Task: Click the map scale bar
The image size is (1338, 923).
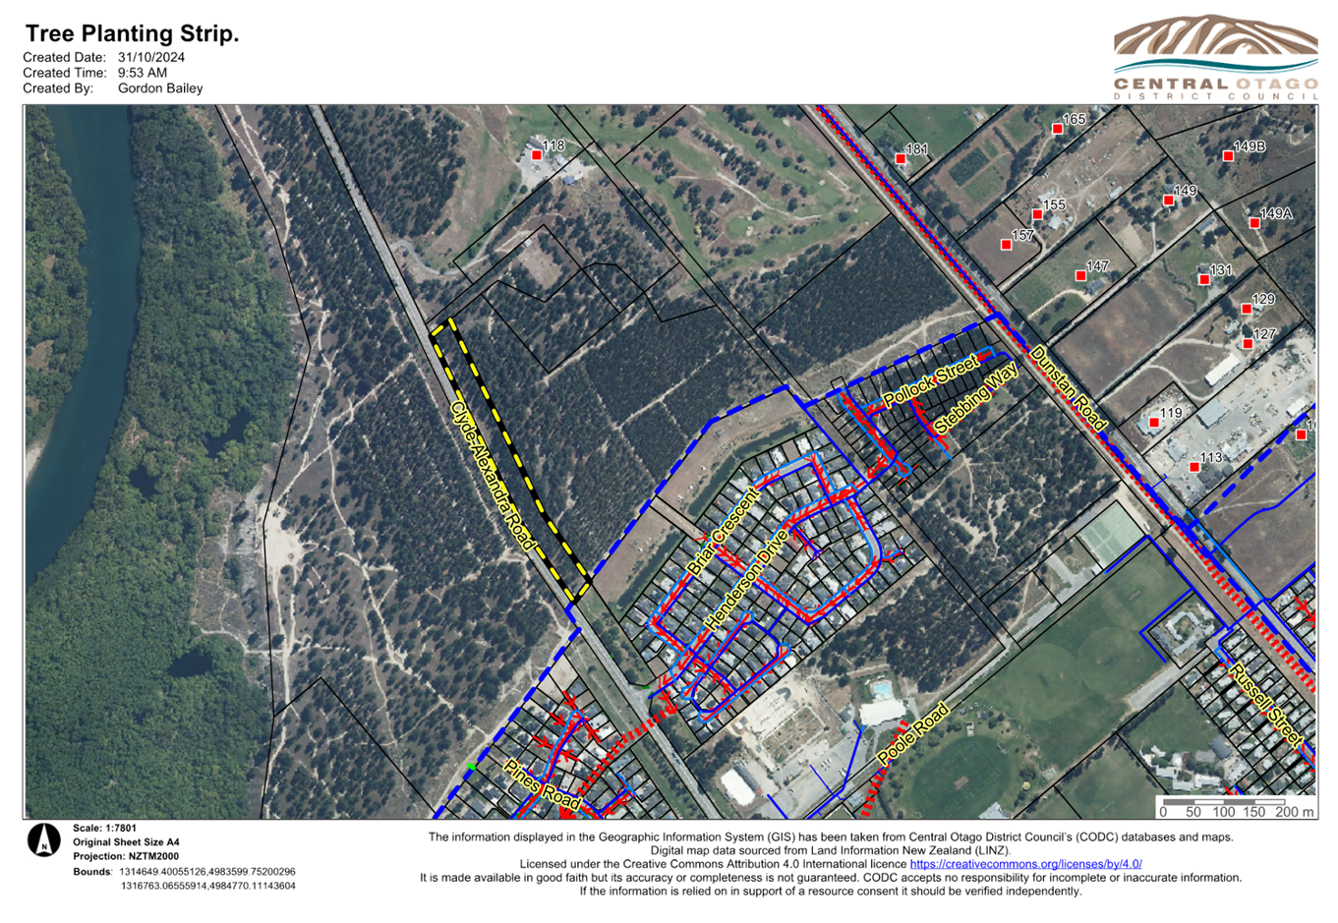Action: (1237, 807)
